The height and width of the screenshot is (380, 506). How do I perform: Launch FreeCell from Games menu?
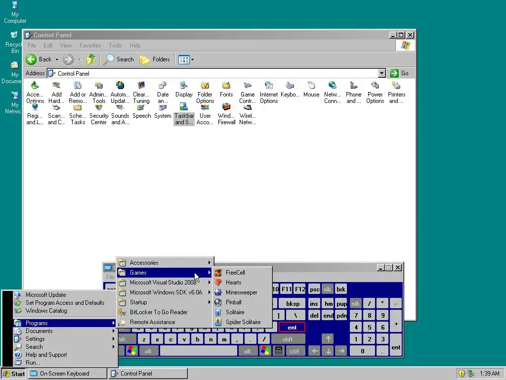[x=242, y=273]
